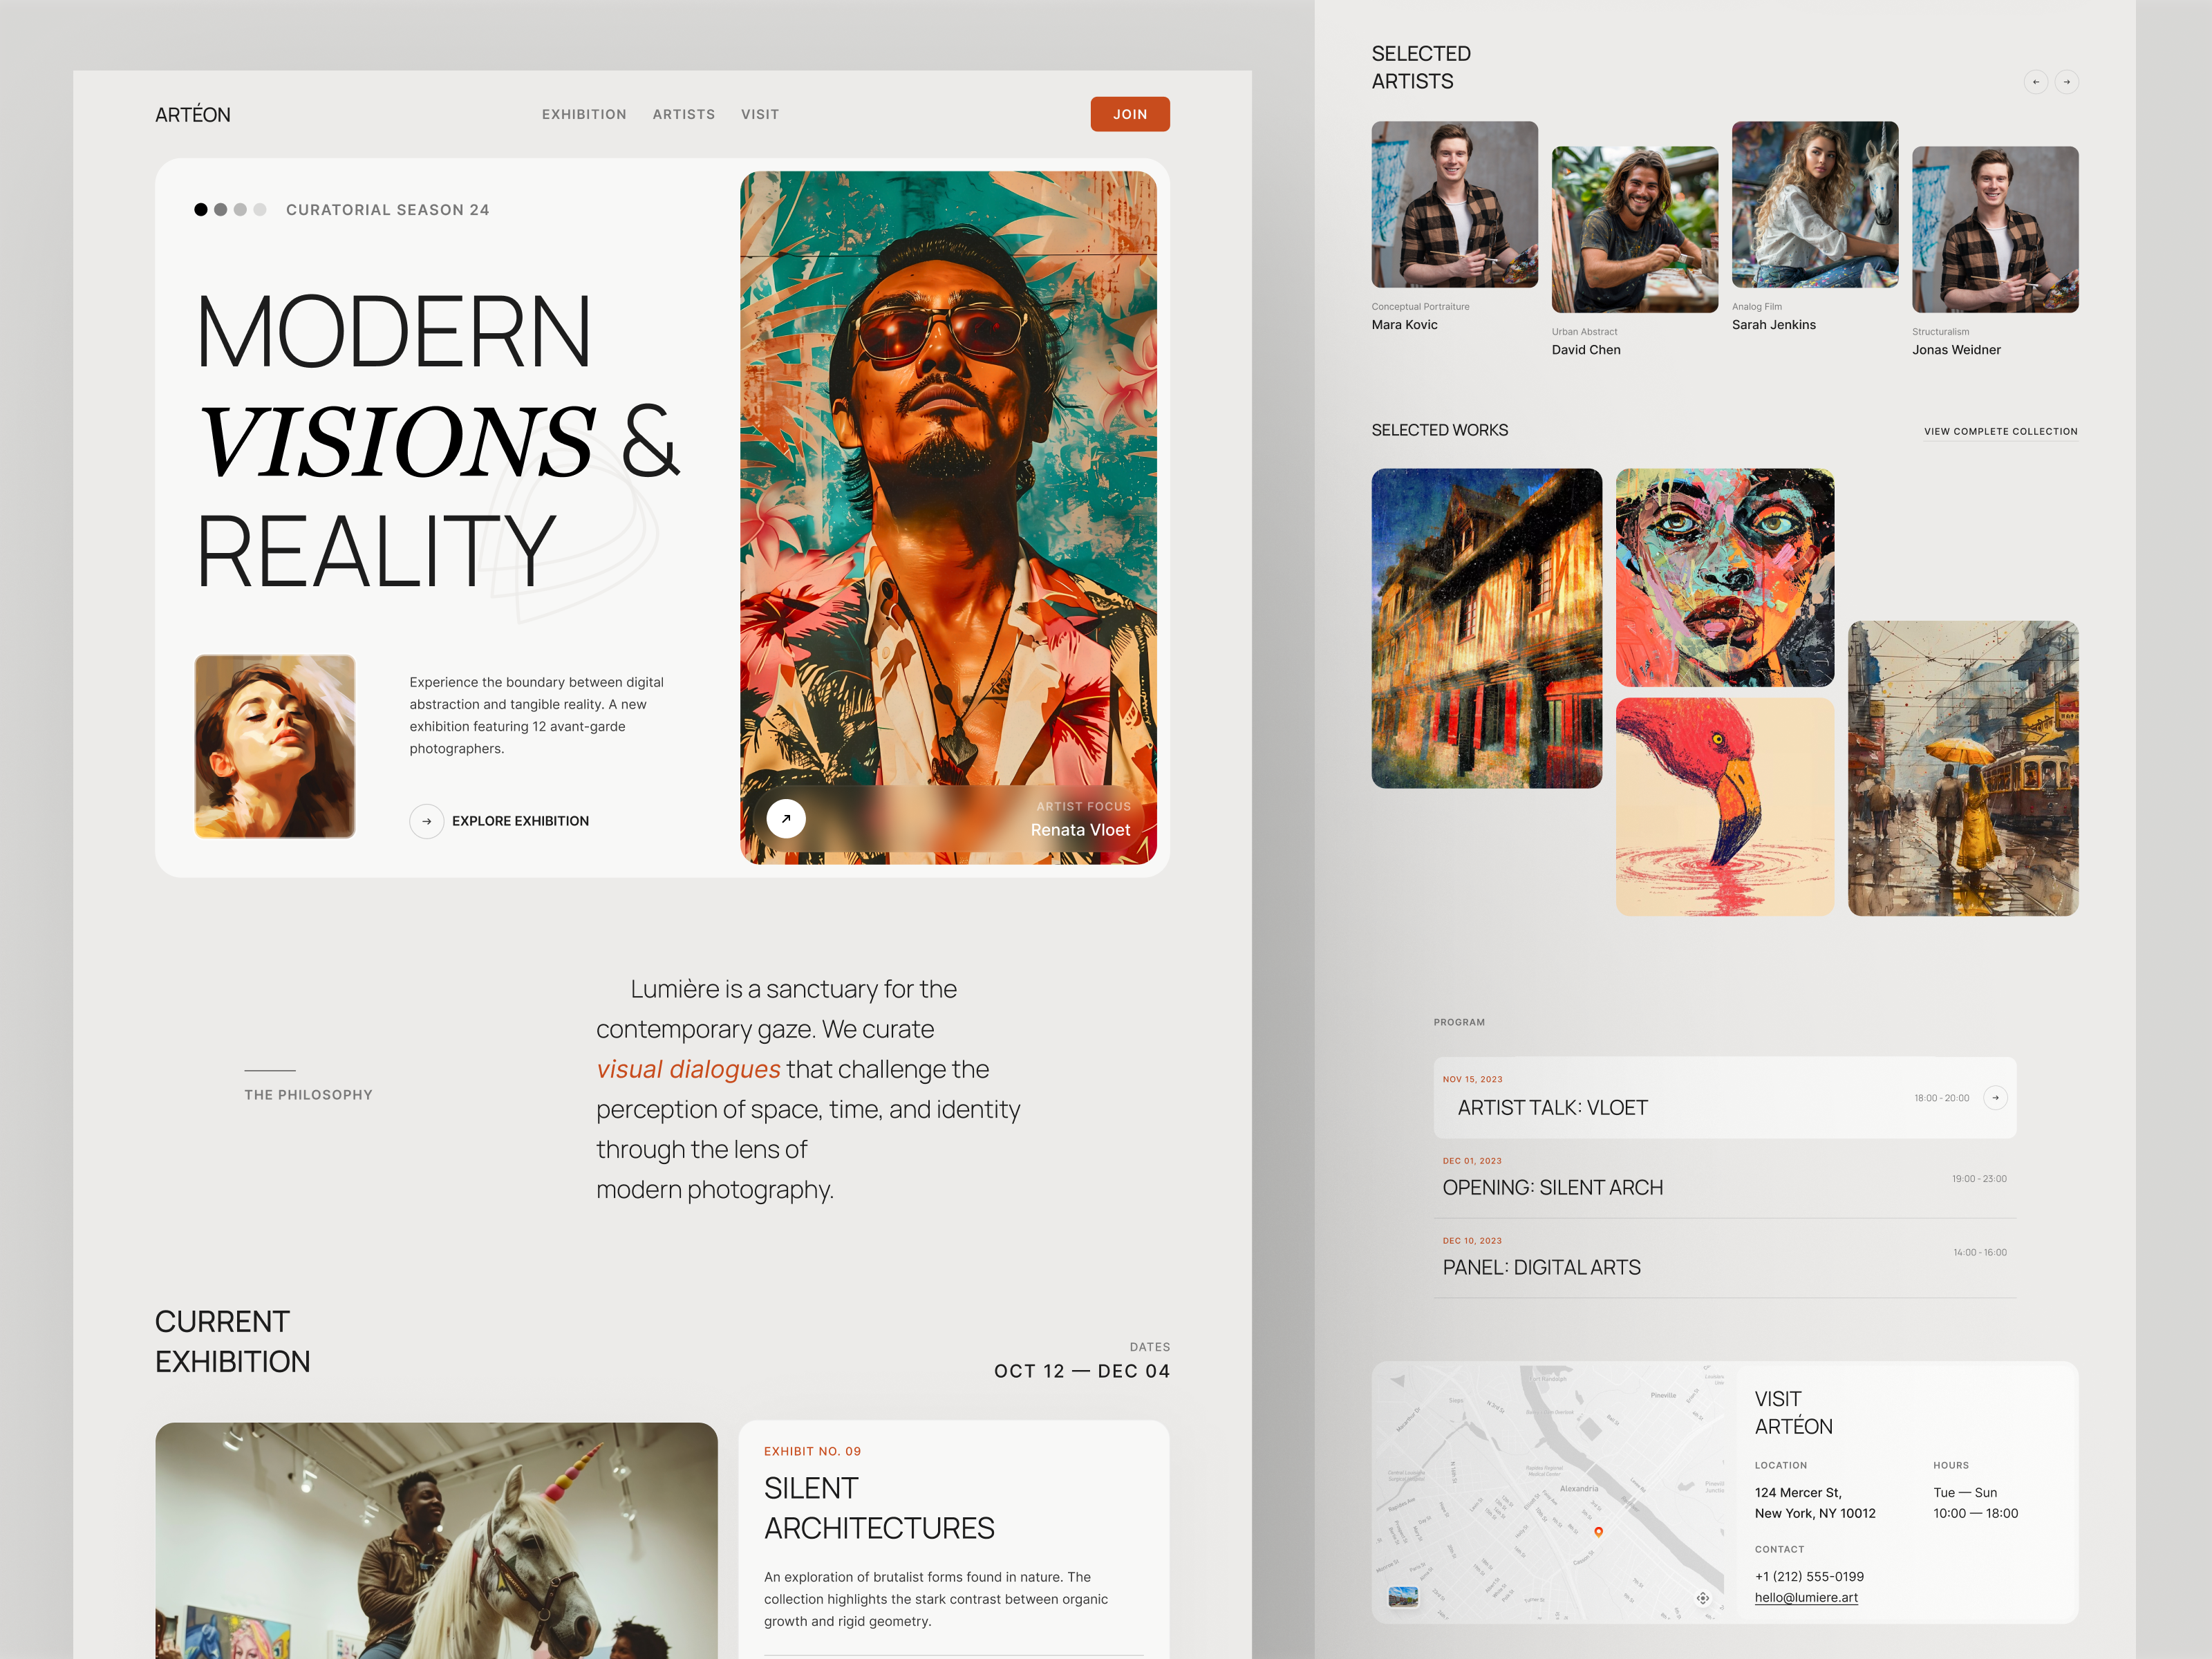Open the VISIT nav item

coord(760,115)
